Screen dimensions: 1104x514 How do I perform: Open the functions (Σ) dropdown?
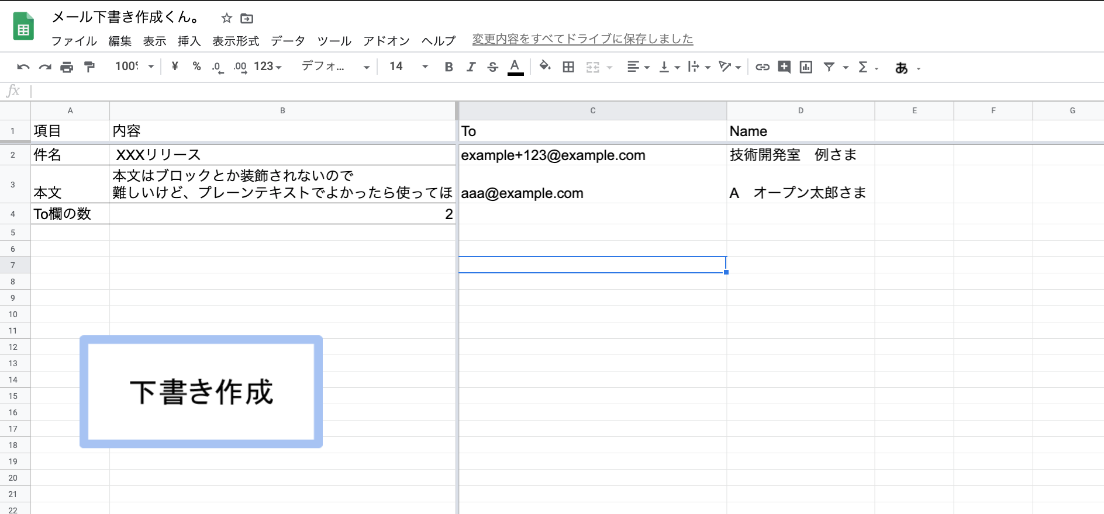[868, 67]
